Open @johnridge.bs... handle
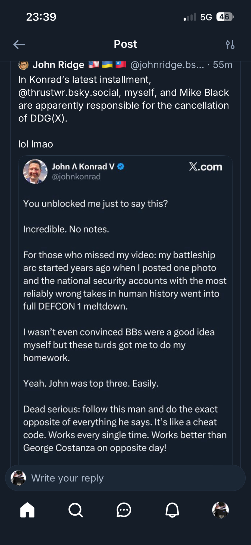The height and width of the screenshot is (545, 251). (167, 65)
